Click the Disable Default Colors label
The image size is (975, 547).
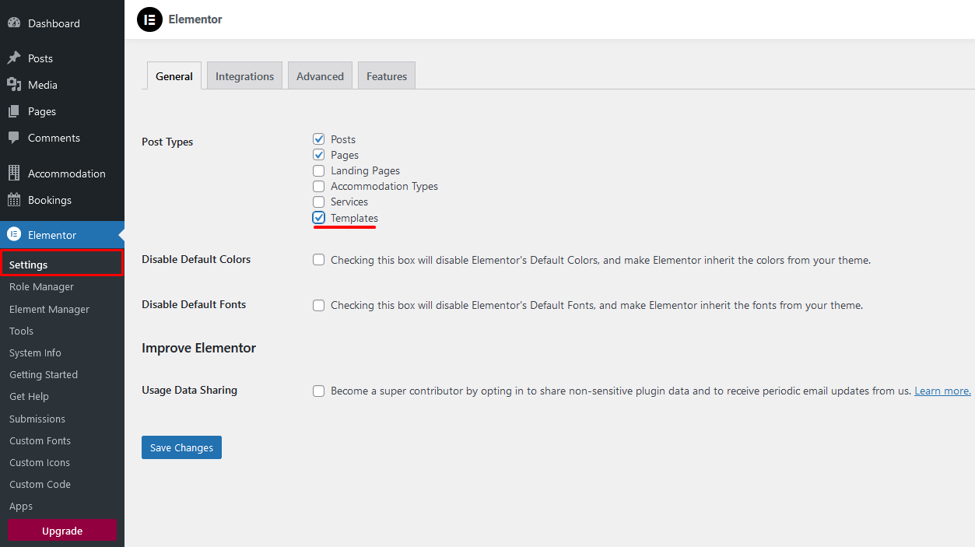(x=196, y=259)
